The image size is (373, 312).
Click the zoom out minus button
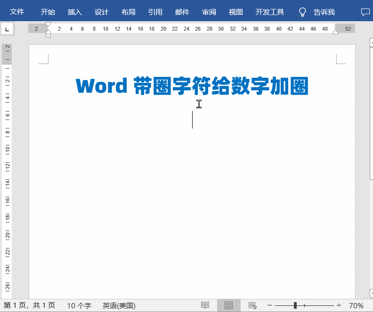(x=269, y=305)
